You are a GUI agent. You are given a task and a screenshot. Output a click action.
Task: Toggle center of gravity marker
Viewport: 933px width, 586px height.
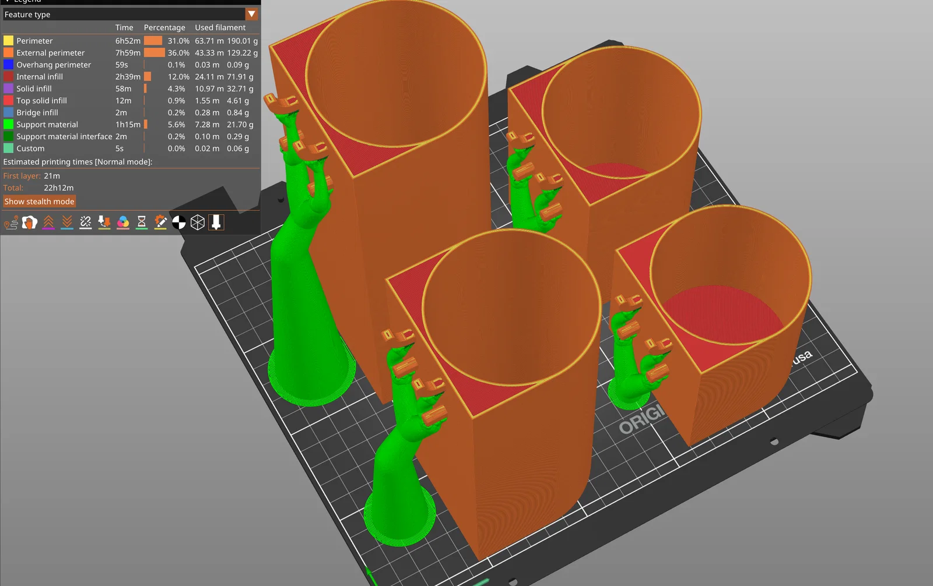tap(179, 223)
